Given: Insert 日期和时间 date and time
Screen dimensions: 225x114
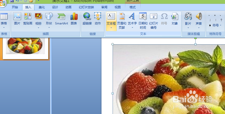Looking at the screenshot, I should tap(143, 21).
